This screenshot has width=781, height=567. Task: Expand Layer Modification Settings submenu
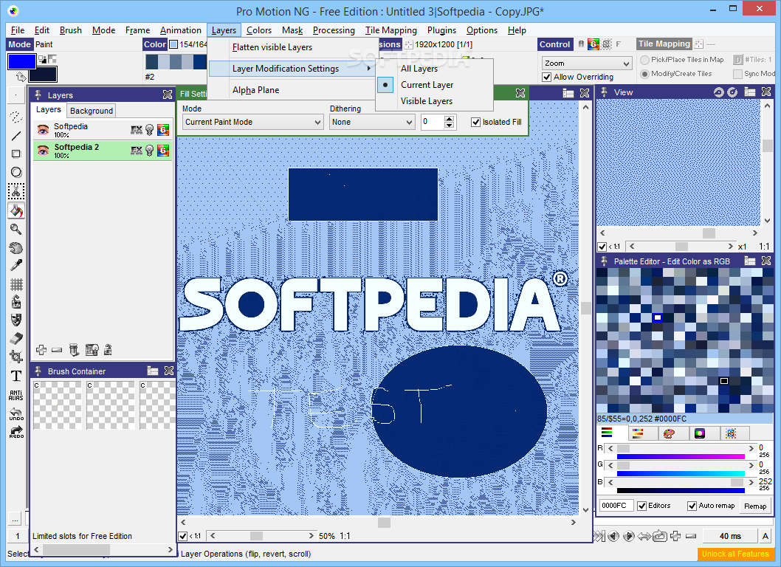point(292,69)
